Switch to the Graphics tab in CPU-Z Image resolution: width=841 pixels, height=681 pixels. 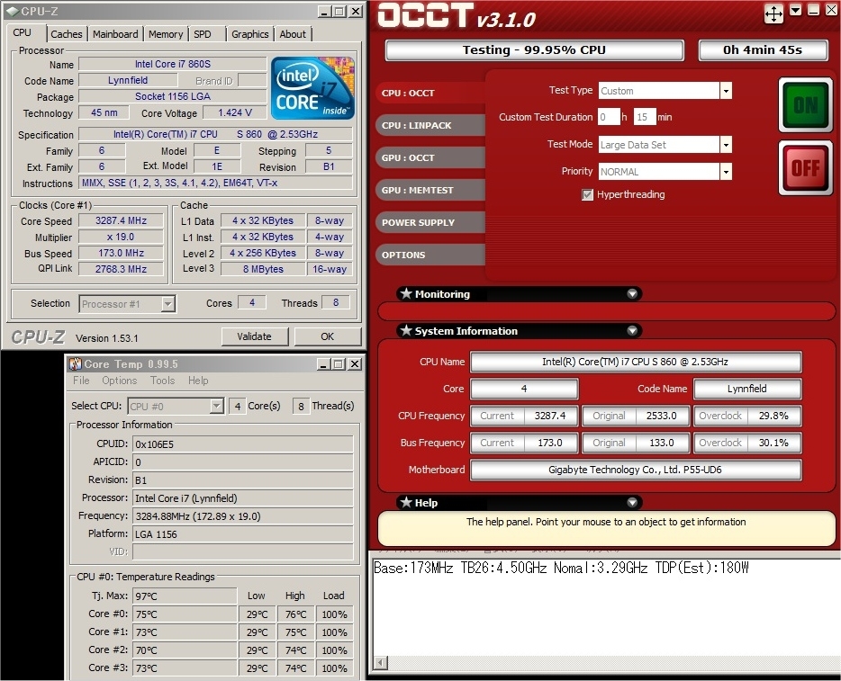click(x=250, y=34)
